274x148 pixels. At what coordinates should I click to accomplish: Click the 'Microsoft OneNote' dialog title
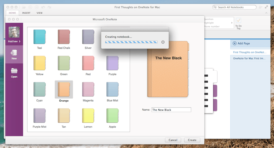[105, 19]
